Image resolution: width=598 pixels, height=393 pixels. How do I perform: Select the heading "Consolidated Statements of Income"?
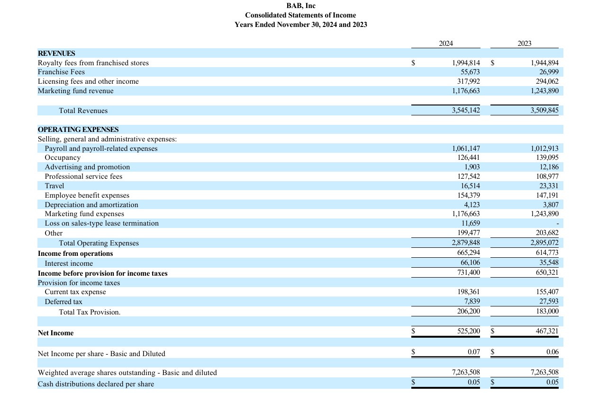(x=300, y=15)
